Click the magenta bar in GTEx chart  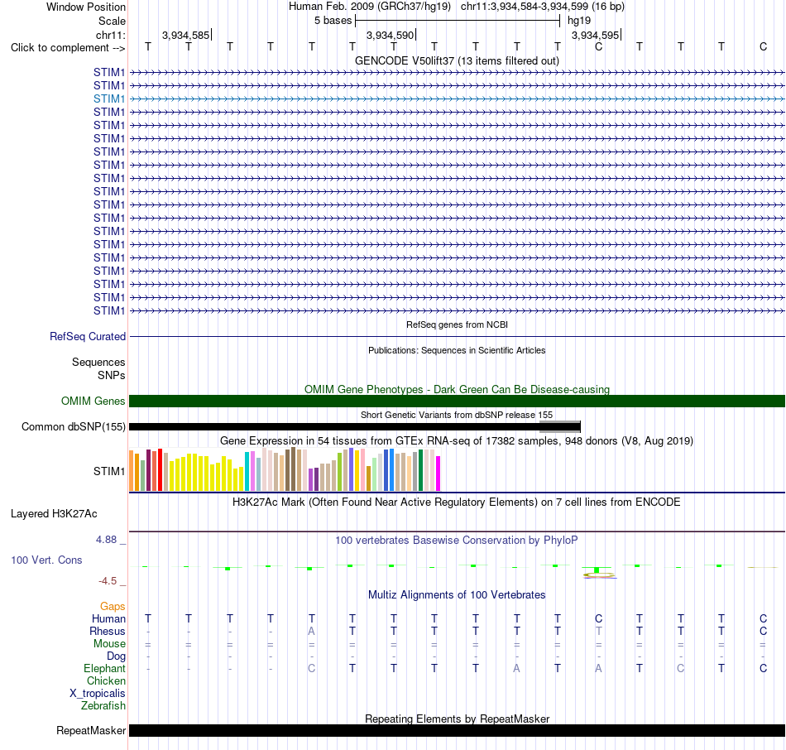(x=439, y=473)
